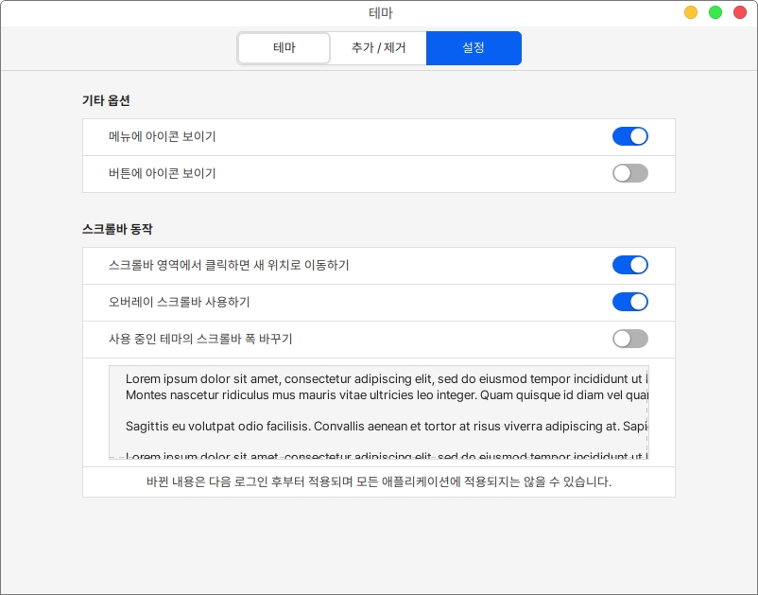Click the 버튼에 아이콘 보이기 row label
The height and width of the screenshot is (595, 758).
(163, 174)
